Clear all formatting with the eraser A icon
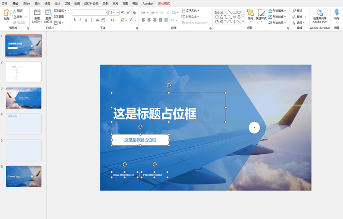The width and height of the screenshot is (343, 219). coord(134,13)
